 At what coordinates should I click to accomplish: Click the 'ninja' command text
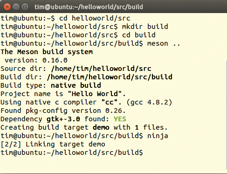click(158, 136)
